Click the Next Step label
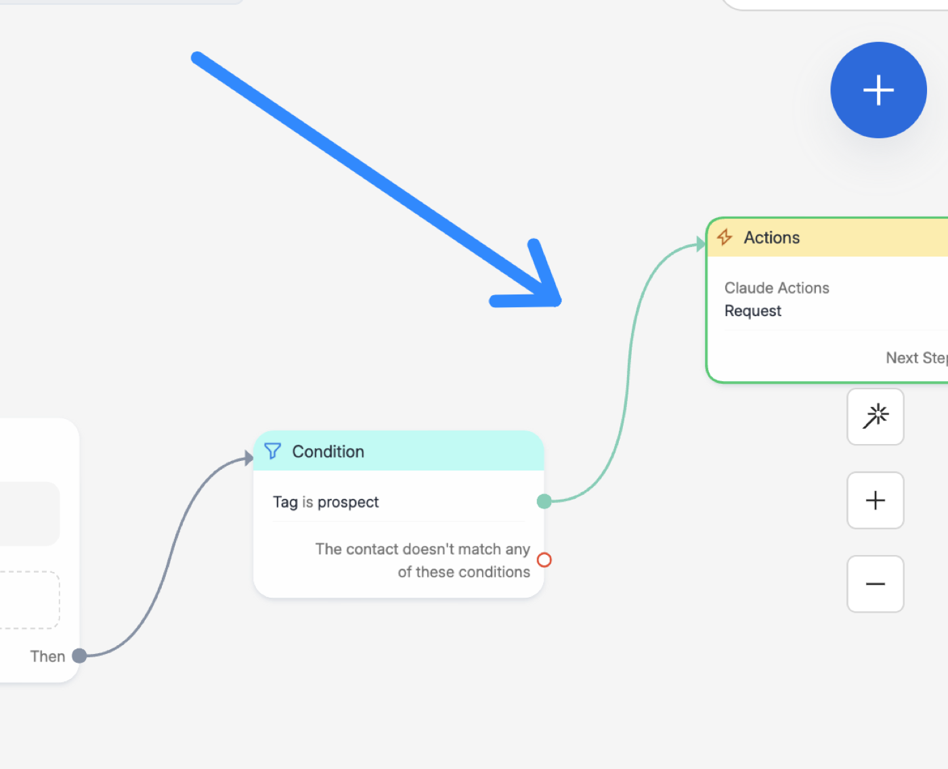The height and width of the screenshot is (769, 948). coord(917,357)
